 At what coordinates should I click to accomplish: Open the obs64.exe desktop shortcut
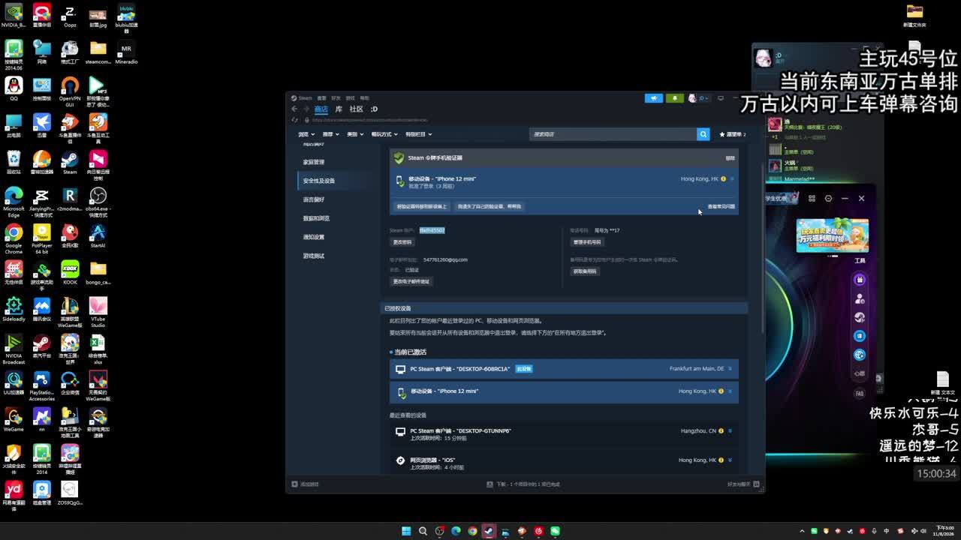[98, 200]
